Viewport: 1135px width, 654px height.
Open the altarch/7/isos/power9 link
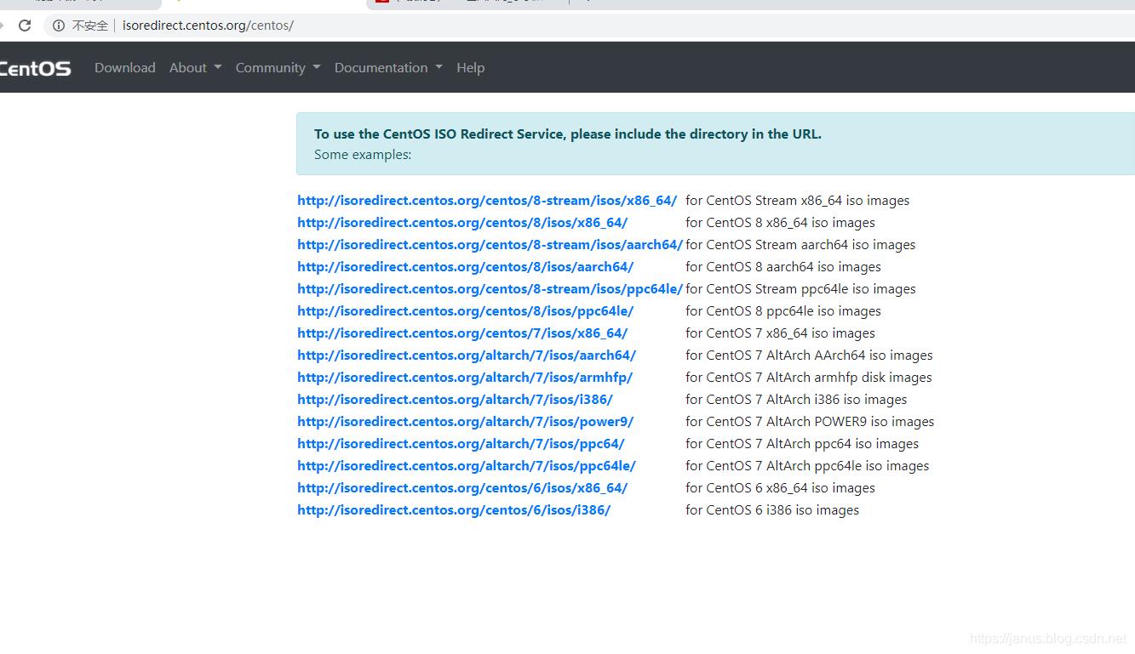point(465,422)
